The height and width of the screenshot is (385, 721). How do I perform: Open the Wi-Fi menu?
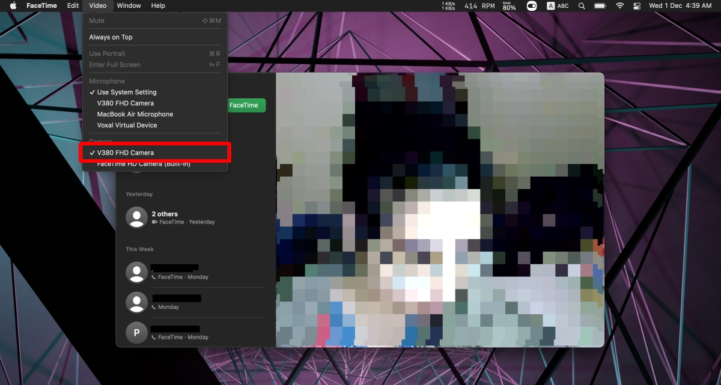(620, 6)
